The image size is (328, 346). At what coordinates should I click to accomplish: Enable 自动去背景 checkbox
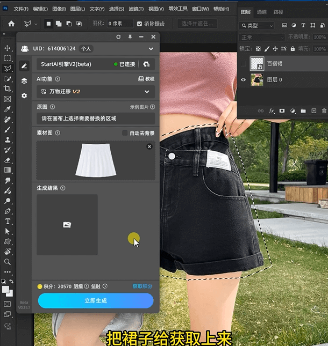point(125,133)
